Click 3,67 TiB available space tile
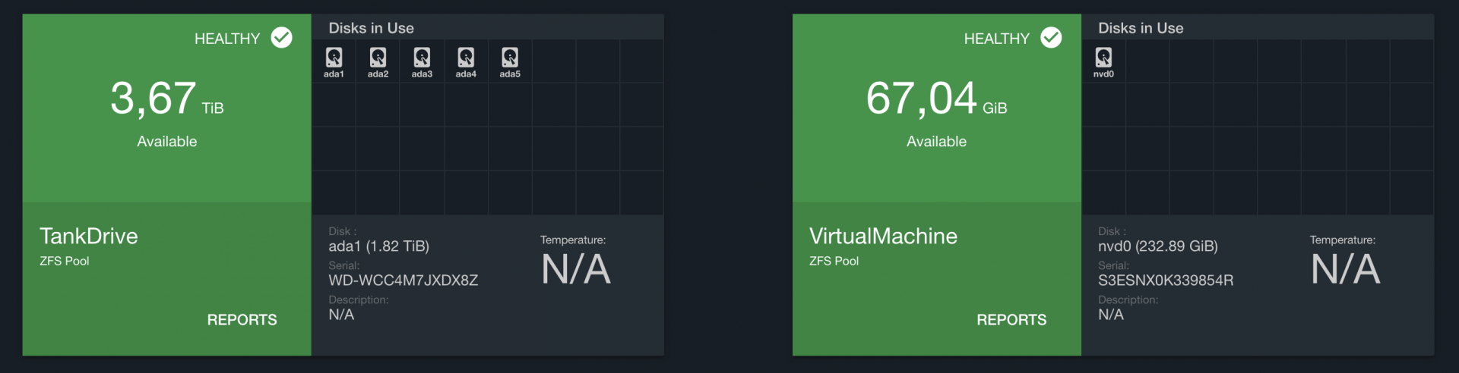This screenshot has height=373, width=1459. (167, 99)
